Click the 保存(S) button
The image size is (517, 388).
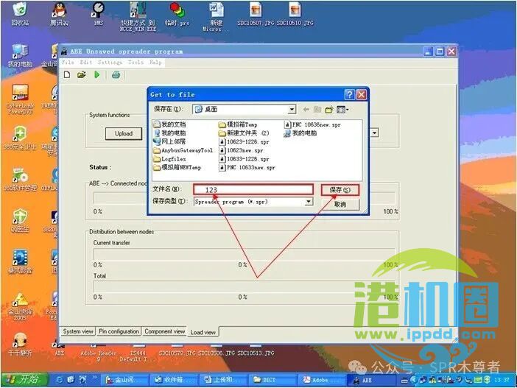pyautogui.click(x=340, y=189)
